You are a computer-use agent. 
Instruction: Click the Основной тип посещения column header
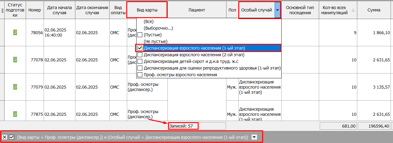tap(300, 10)
